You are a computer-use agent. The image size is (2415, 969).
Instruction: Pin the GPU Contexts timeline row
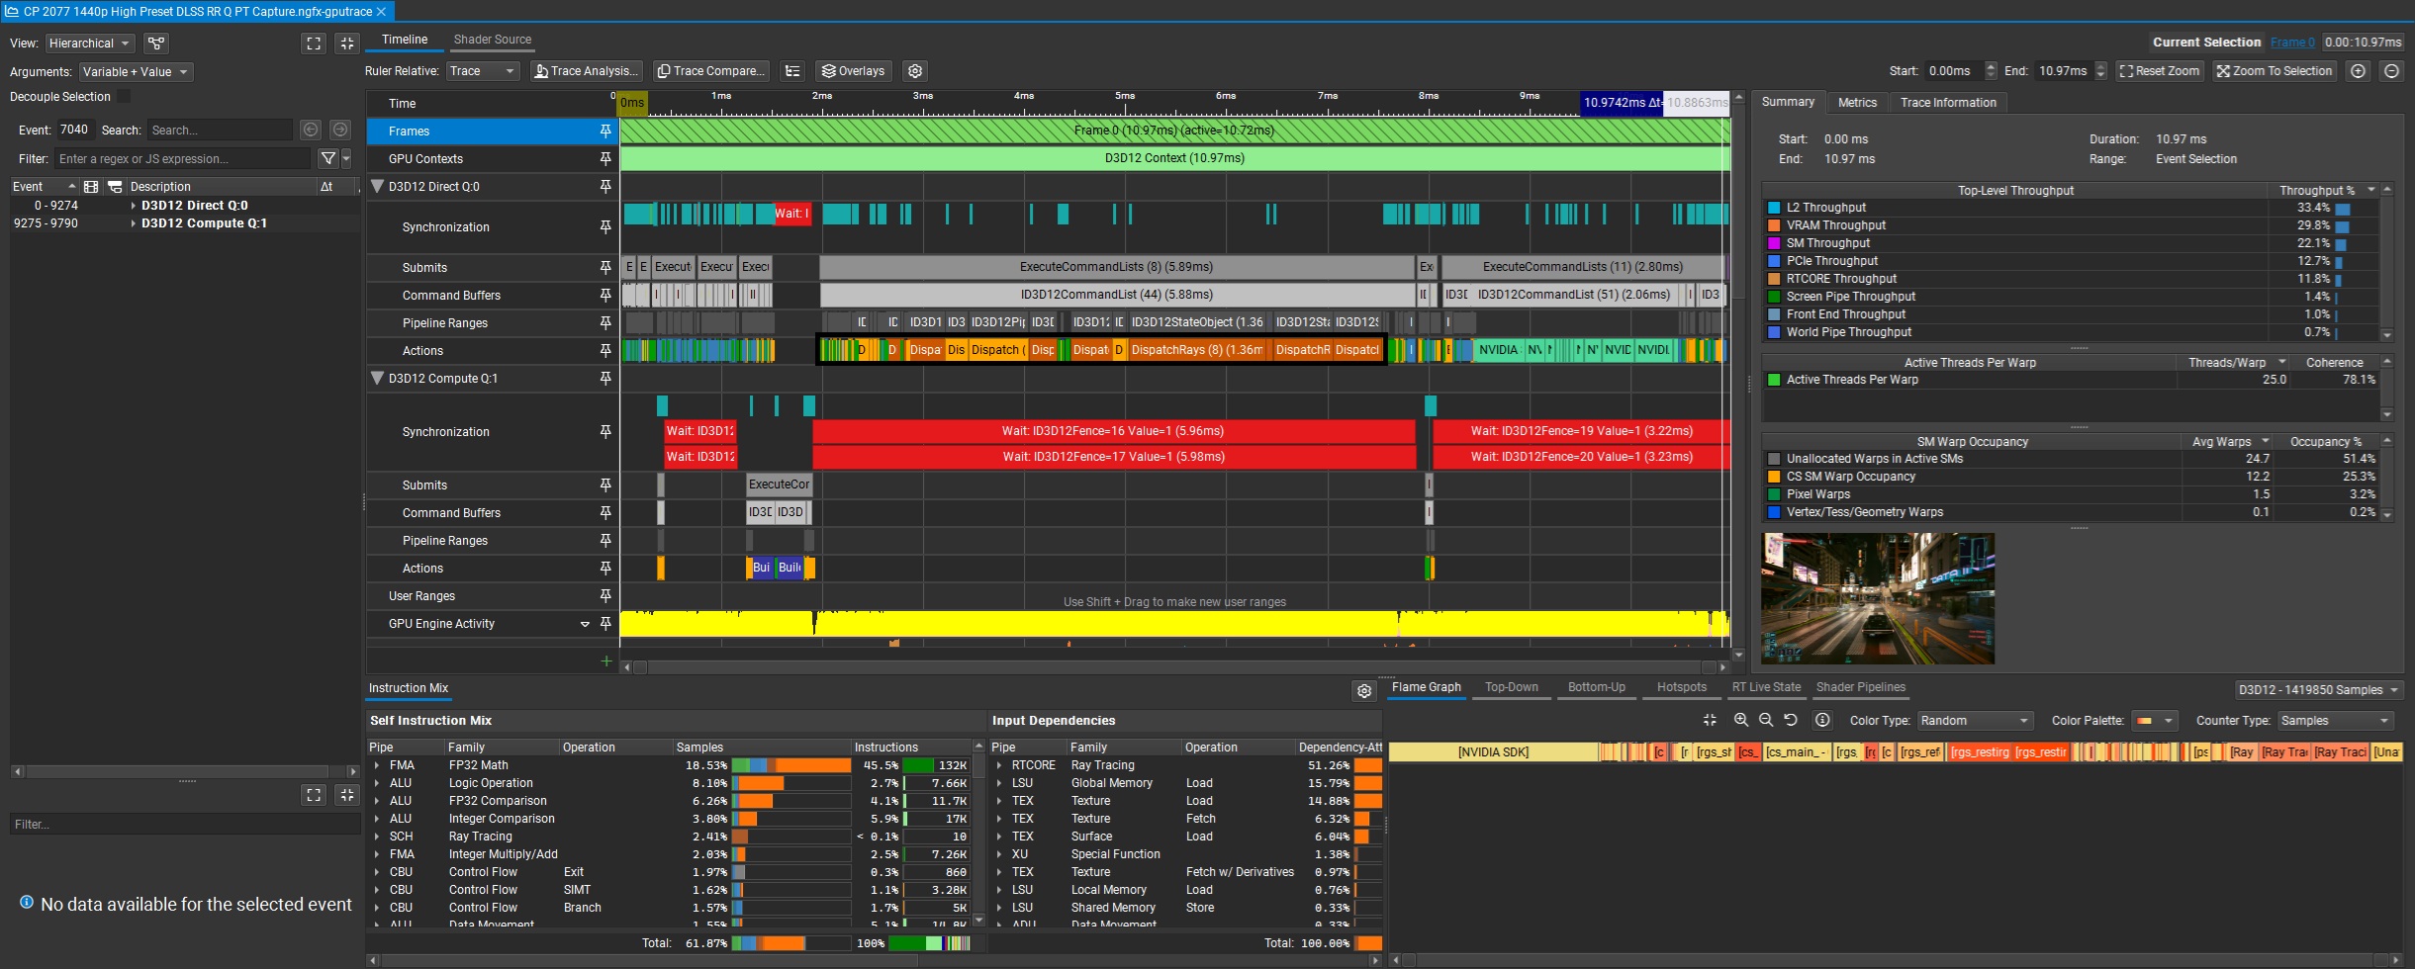pyautogui.click(x=605, y=158)
